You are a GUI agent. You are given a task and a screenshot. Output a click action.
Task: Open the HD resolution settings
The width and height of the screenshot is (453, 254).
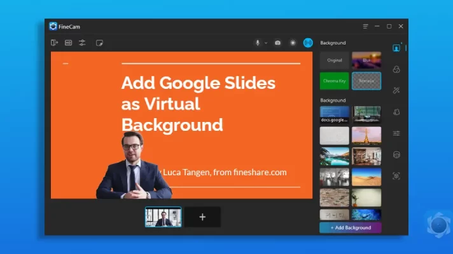[x=68, y=43]
